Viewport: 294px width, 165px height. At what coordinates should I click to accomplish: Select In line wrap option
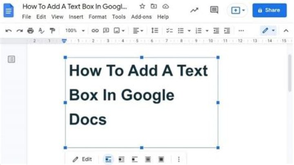point(108,159)
